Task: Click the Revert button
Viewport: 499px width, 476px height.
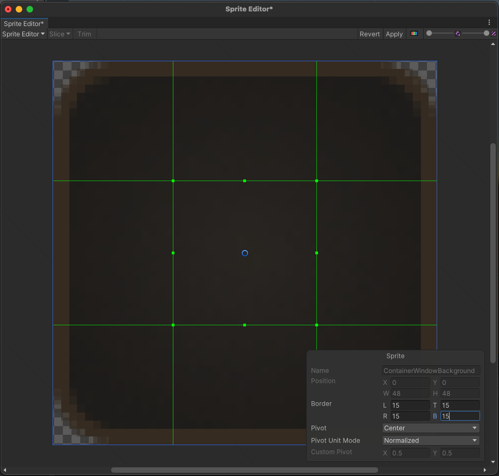Action: pyautogui.click(x=370, y=34)
